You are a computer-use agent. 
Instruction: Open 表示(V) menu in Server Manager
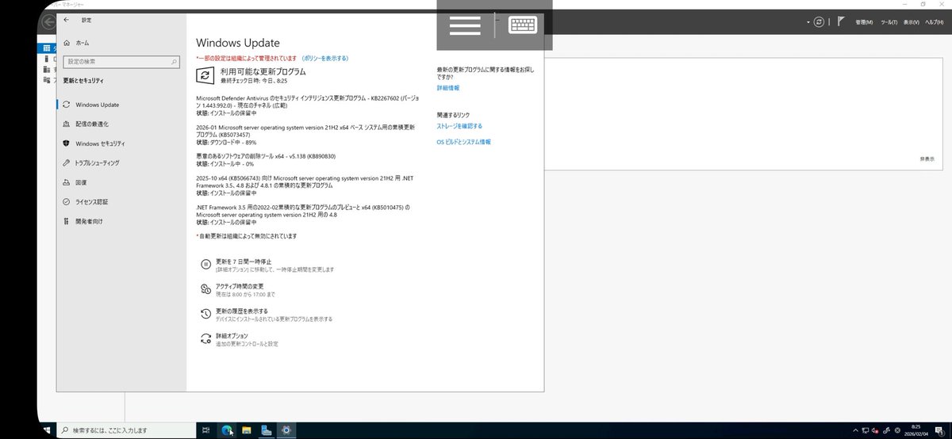point(911,22)
